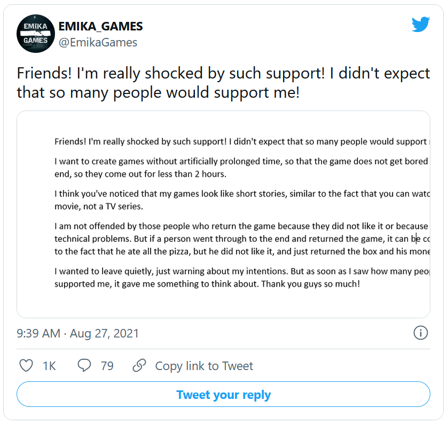Open the EMIKA GAMES profile avatar
Image resolution: width=448 pixels, height=424 pixels.
point(36,34)
